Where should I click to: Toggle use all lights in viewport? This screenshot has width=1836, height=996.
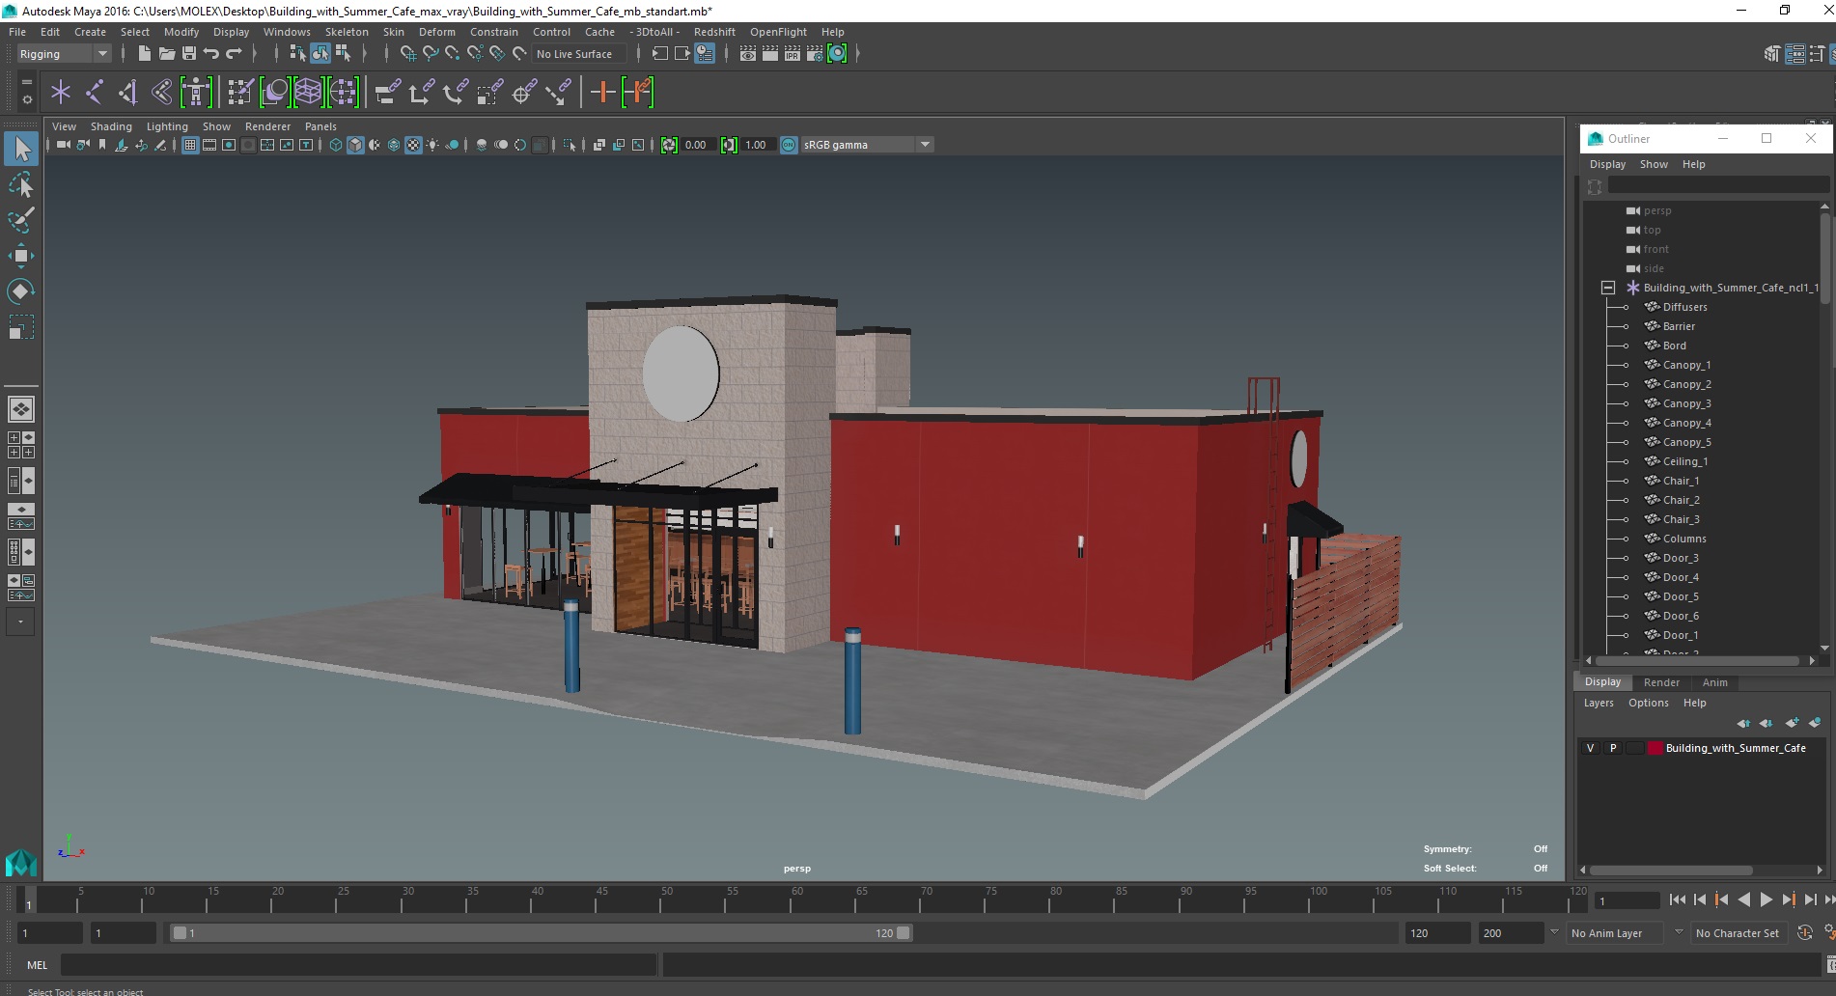(x=432, y=145)
